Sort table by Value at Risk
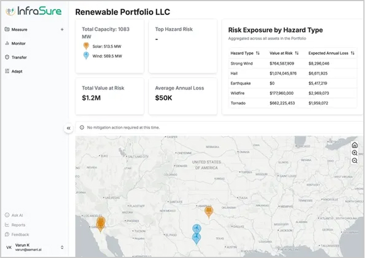Image resolution: width=365 pixels, height=258 pixels. coord(297,53)
